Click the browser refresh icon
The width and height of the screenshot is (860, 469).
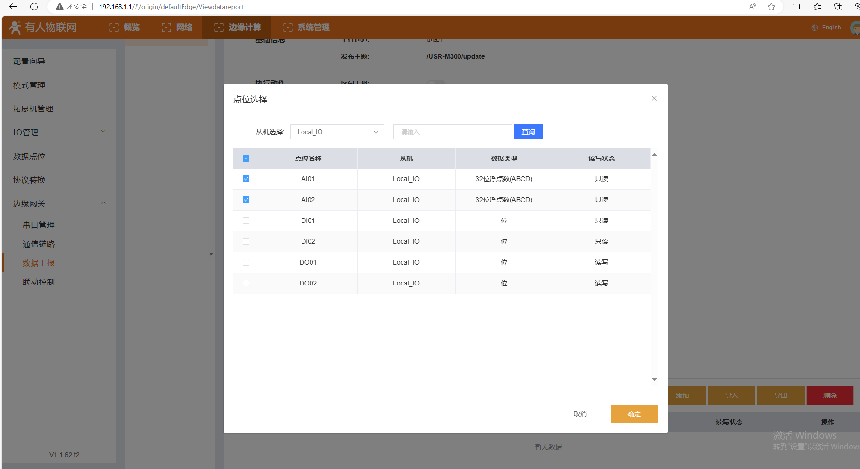(x=34, y=7)
